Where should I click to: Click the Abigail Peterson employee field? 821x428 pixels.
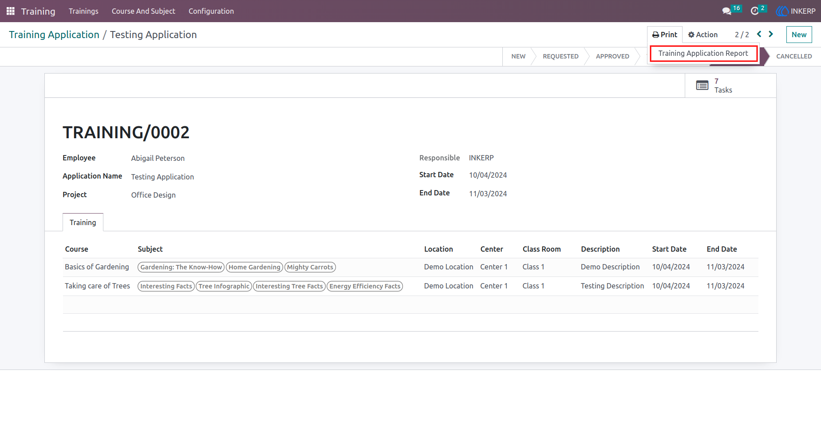(x=158, y=158)
